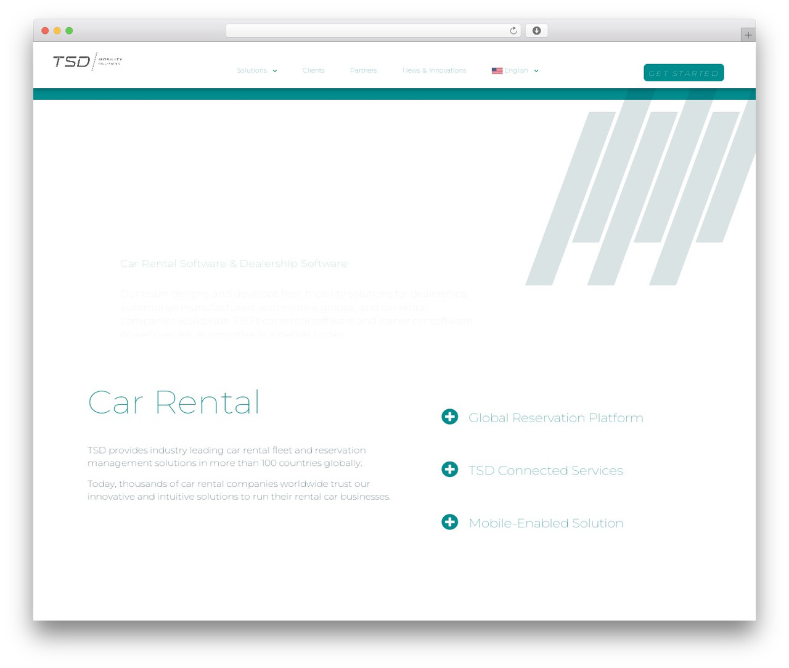Select the US flag language icon

pyautogui.click(x=497, y=71)
